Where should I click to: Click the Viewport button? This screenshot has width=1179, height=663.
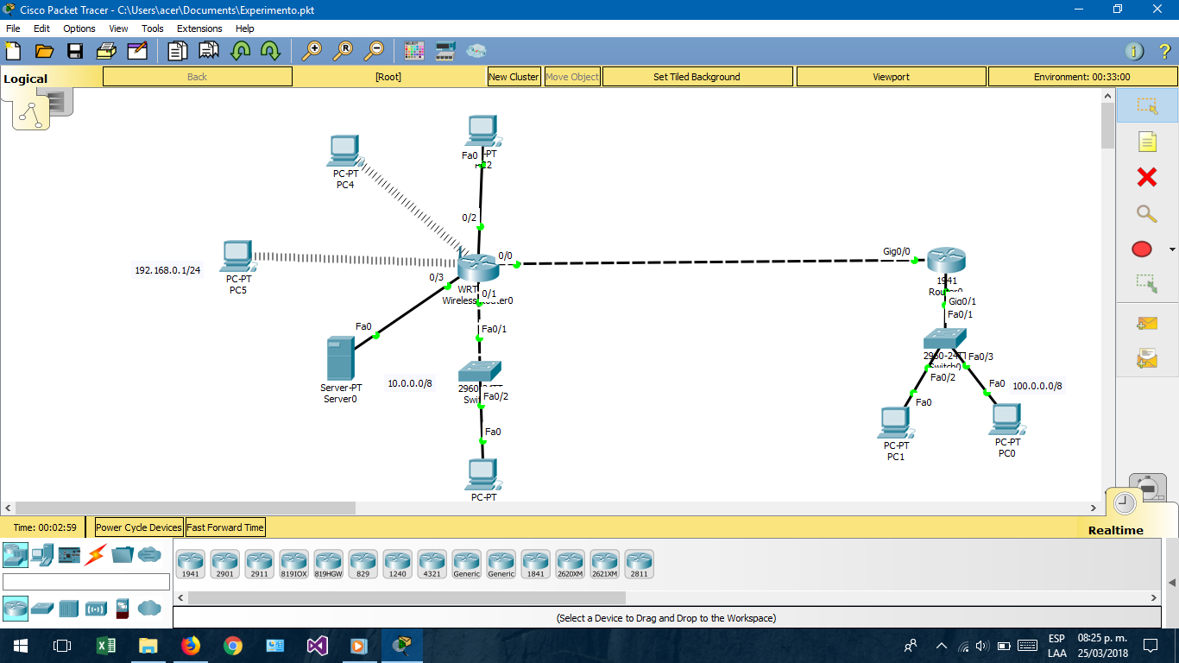point(891,77)
